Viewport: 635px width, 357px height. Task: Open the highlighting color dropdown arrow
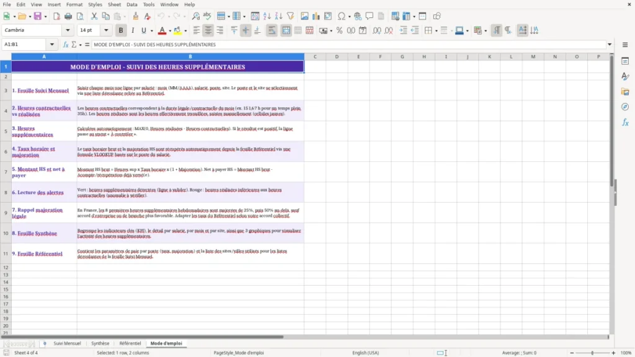click(185, 31)
